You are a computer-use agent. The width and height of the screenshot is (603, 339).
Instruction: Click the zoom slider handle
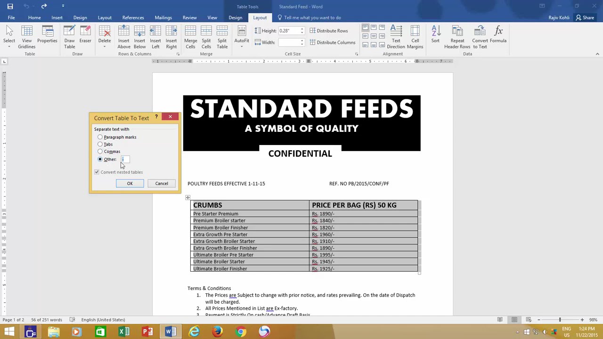click(560, 320)
